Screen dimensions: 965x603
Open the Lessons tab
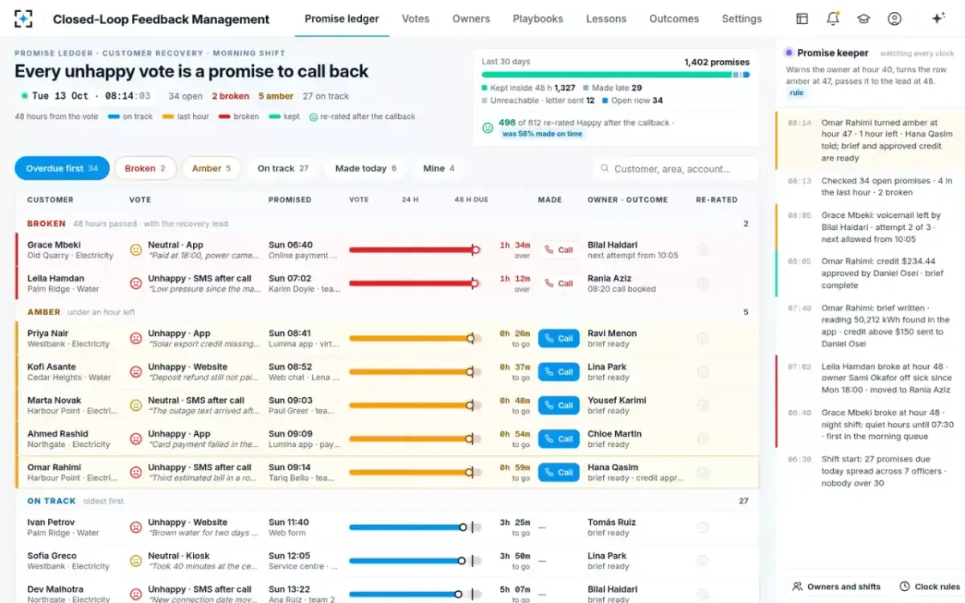[606, 18]
